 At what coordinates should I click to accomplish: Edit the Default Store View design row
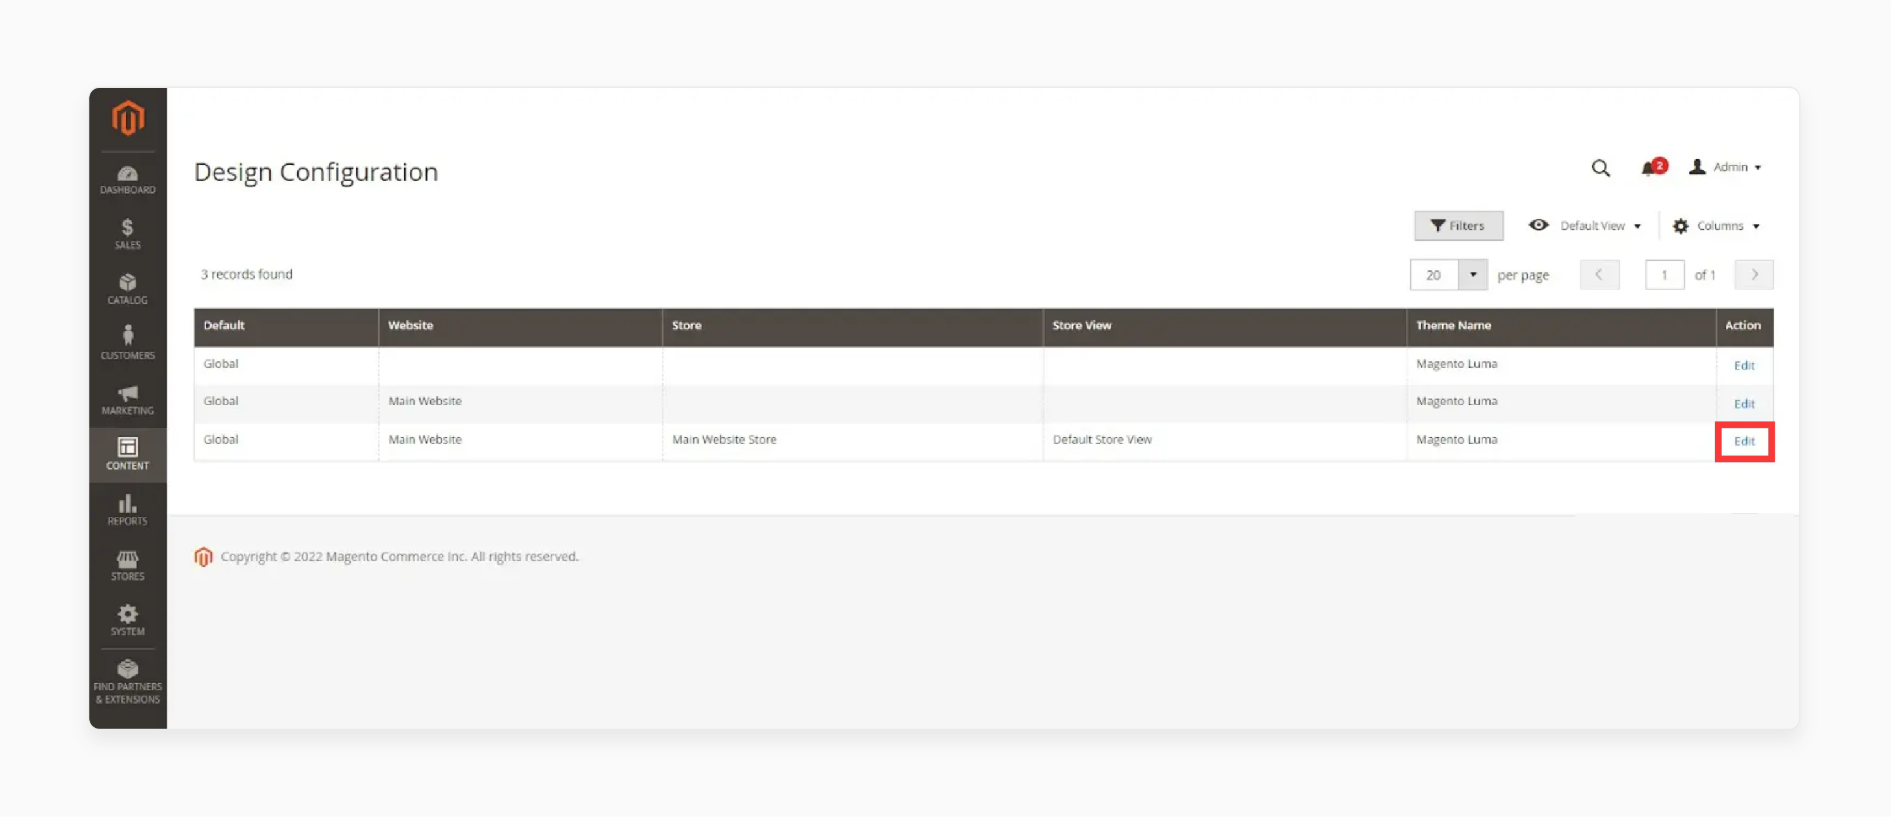1744,441
